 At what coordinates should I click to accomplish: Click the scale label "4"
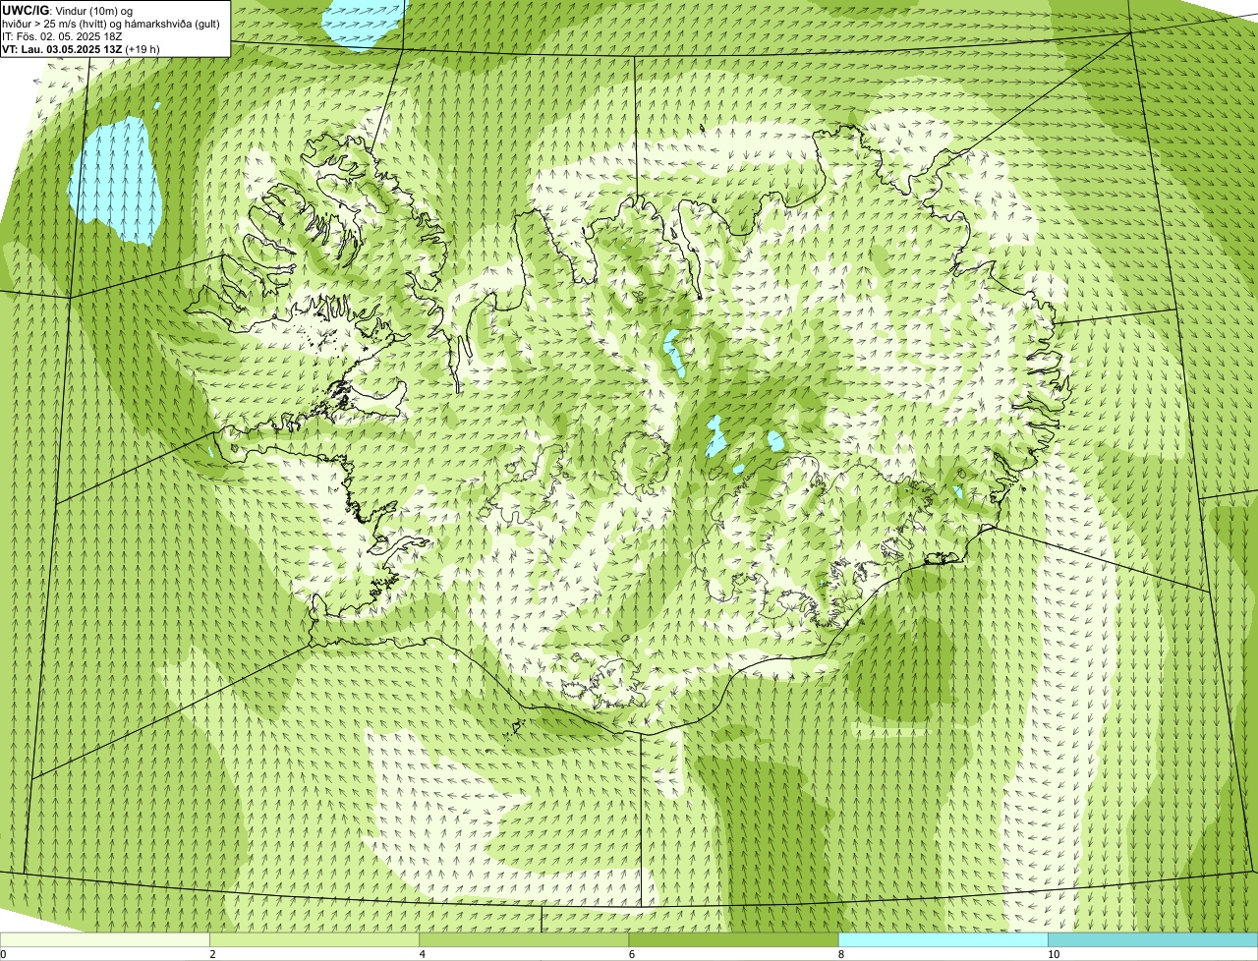tap(423, 954)
